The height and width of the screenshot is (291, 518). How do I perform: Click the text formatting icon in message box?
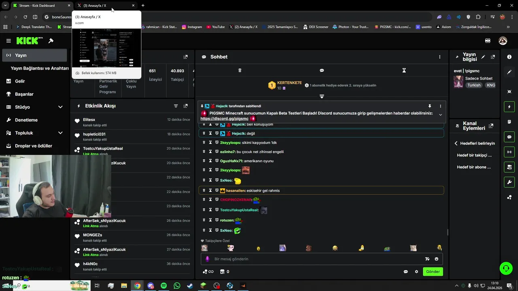(427, 259)
